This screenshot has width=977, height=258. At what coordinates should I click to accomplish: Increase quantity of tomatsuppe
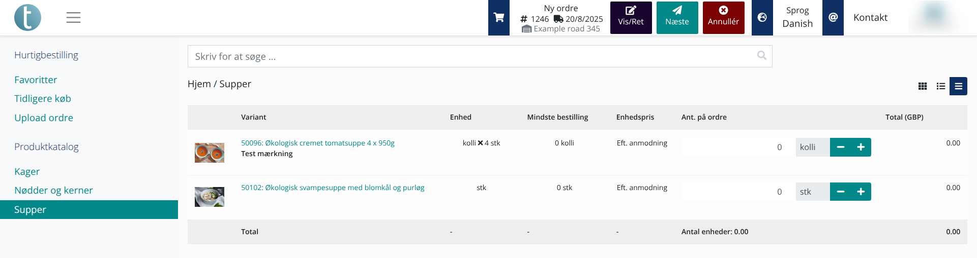[x=861, y=148]
